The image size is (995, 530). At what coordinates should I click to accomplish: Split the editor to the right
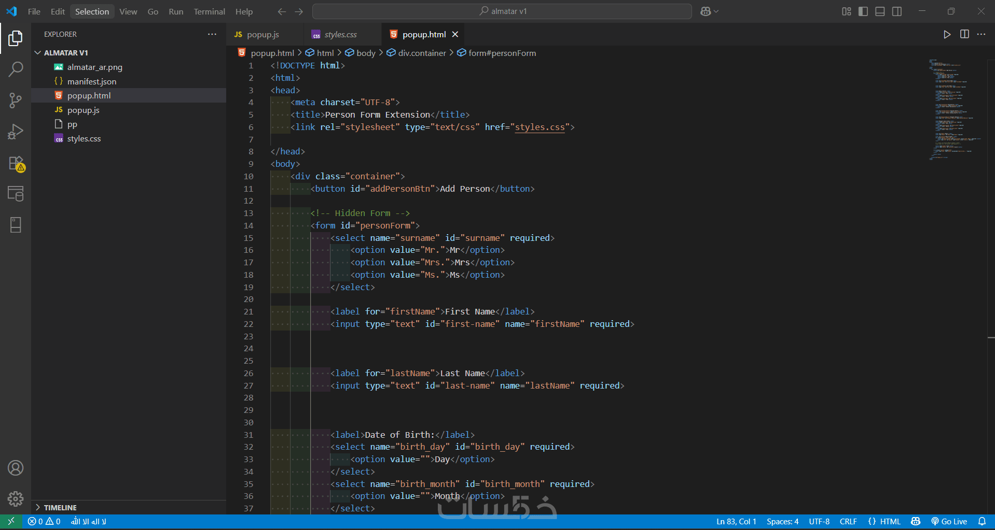tap(964, 34)
